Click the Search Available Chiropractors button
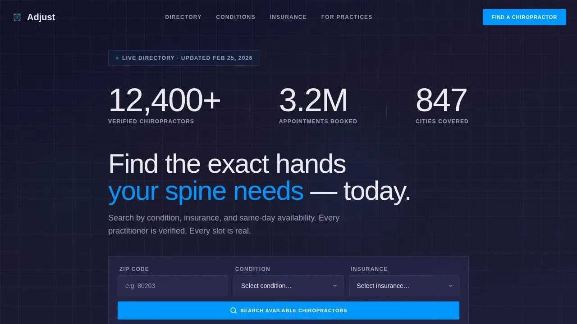This screenshot has width=577, height=324. pos(288,310)
